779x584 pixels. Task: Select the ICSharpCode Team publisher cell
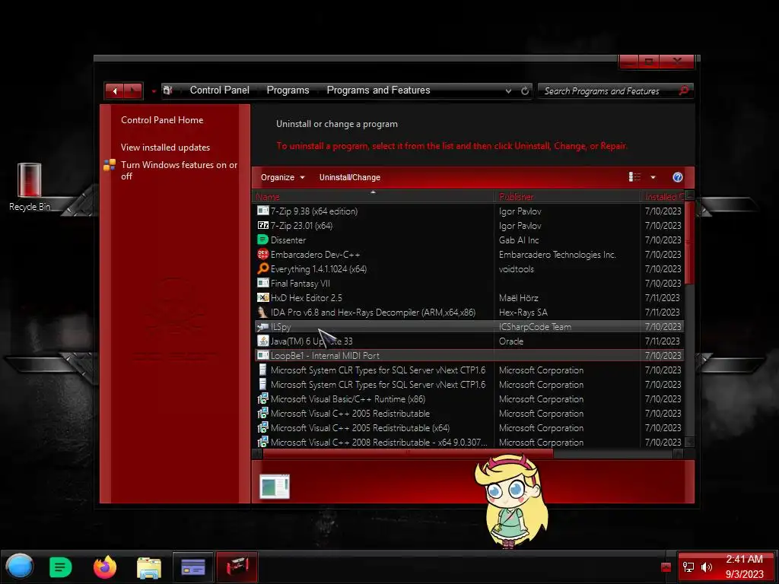point(535,327)
